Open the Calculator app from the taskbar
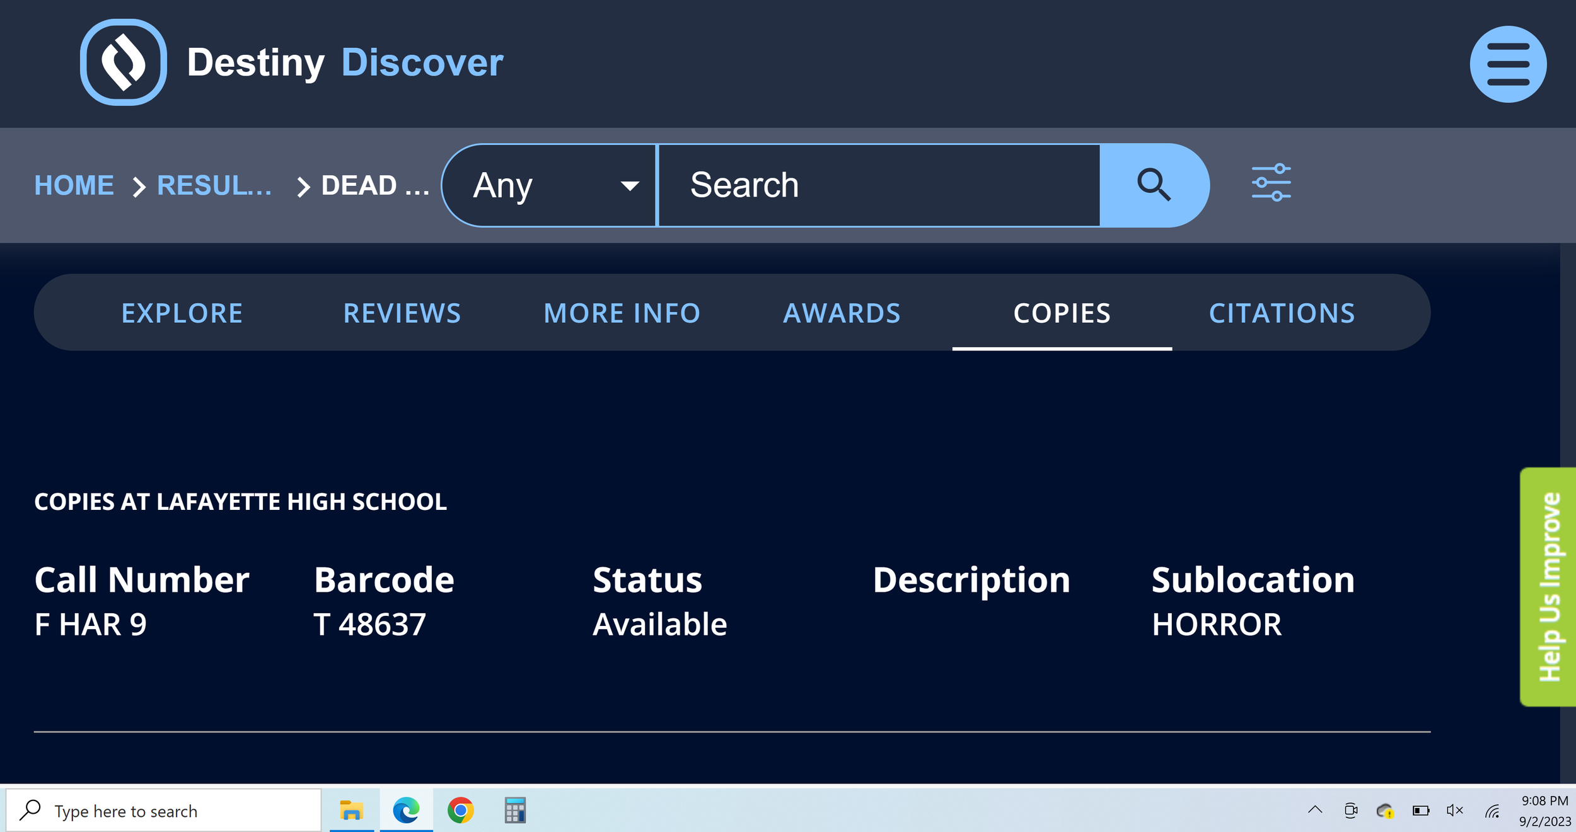 [x=515, y=810]
